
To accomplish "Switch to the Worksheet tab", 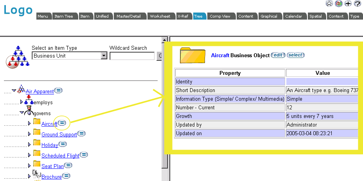I will tap(160, 16).
